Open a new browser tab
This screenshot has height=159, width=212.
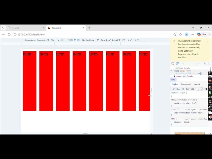click(89, 28)
